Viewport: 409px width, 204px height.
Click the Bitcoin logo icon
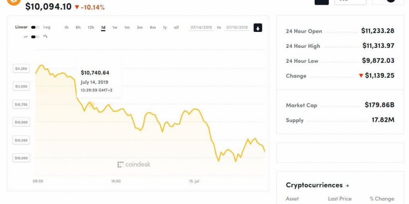pos(14,2)
